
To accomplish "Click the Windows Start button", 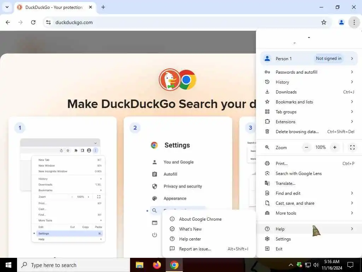I will [x=8, y=265].
